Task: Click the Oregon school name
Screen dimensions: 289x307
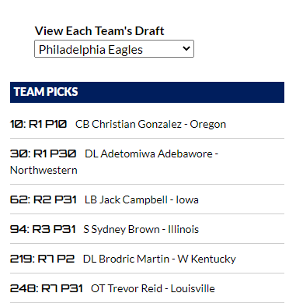Action: 208,125
